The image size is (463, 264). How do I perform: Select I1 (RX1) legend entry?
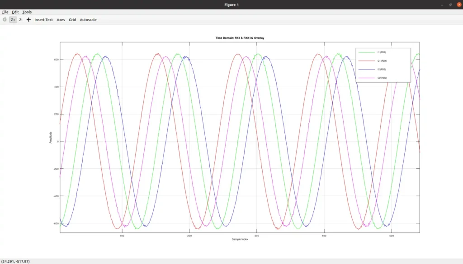point(382,52)
